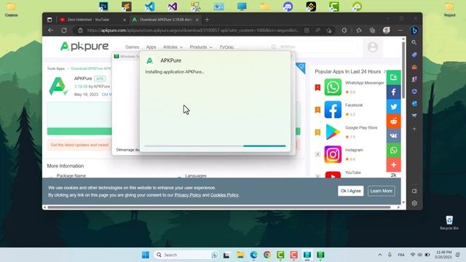Open the Games menu item
This screenshot has height=262, width=466.
(x=132, y=47)
